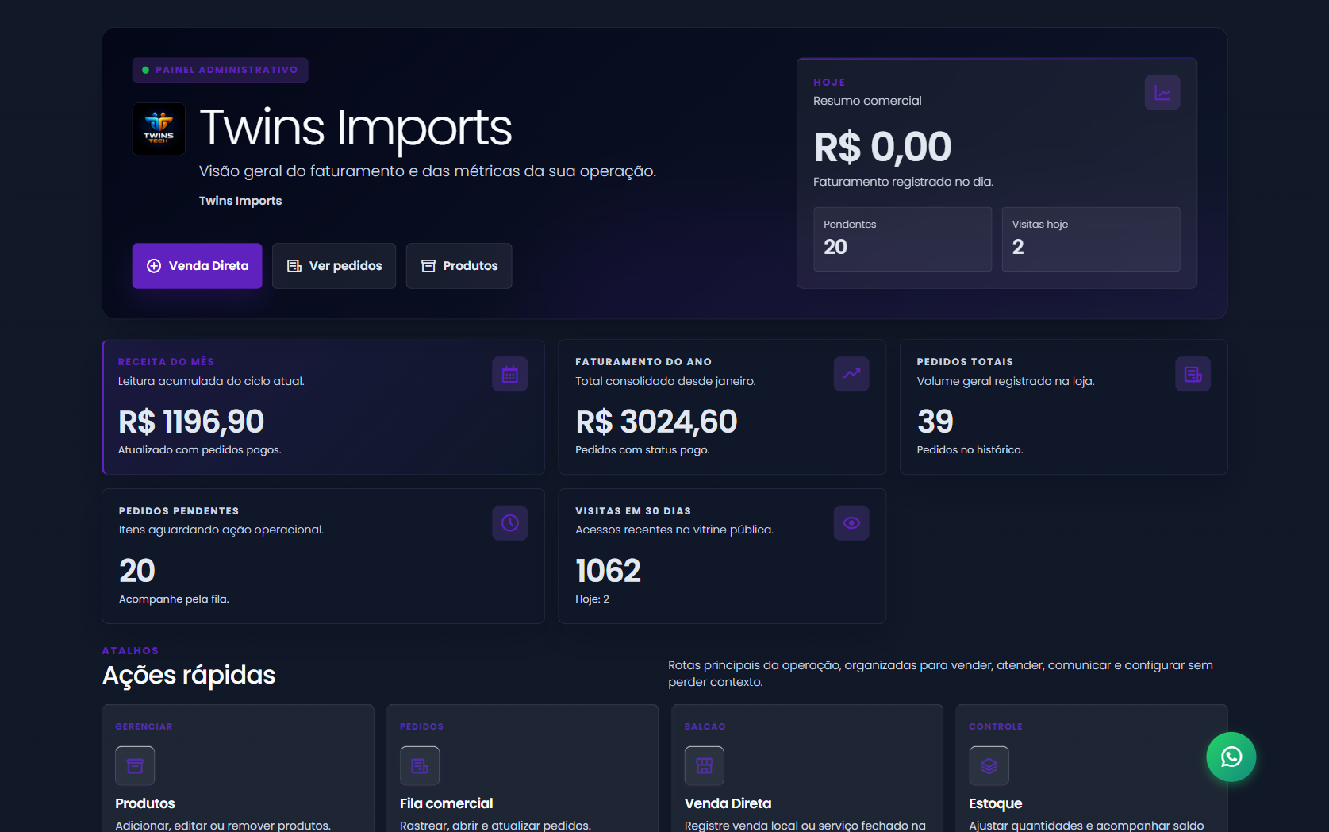Open the Estoque quick action
The width and height of the screenshot is (1329, 832).
[x=995, y=803]
